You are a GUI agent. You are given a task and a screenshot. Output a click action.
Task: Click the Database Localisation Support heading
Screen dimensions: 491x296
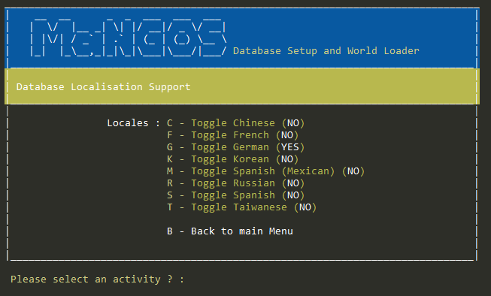tap(103, 87)
